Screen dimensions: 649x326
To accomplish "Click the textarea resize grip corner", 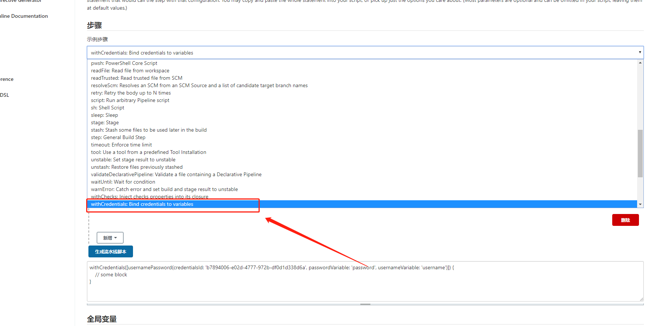I will point(641,299).
